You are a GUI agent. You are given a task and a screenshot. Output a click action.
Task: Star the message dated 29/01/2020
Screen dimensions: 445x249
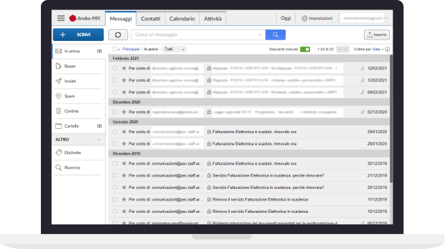click(124, 132)
